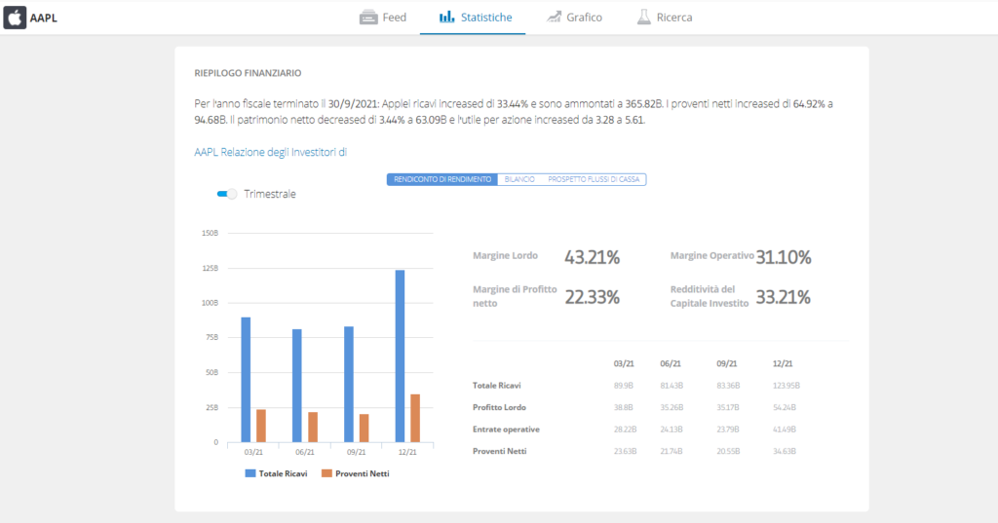Click the orange net income bar for 06/21

pyautogui.click(x=313, y=427)
